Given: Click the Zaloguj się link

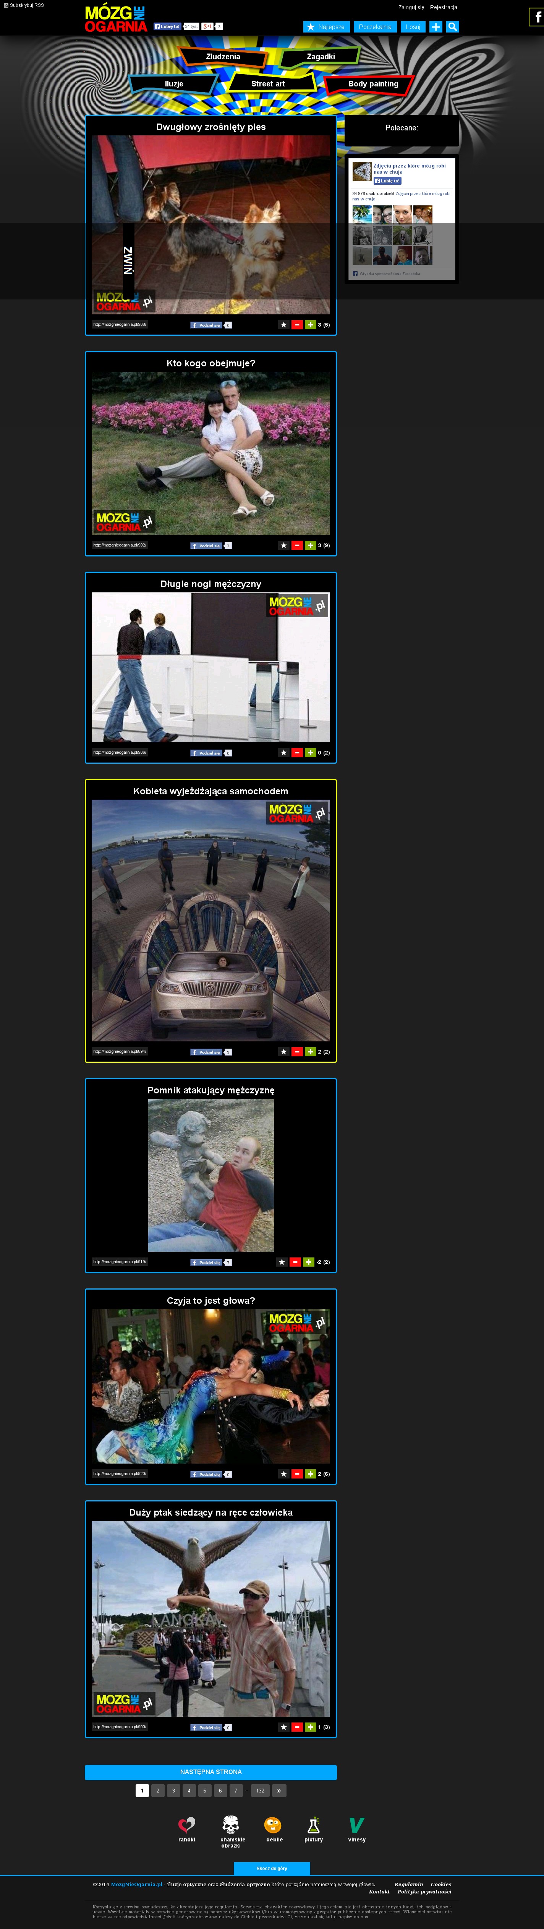Looking at the screenshot, I should [411, 8].
